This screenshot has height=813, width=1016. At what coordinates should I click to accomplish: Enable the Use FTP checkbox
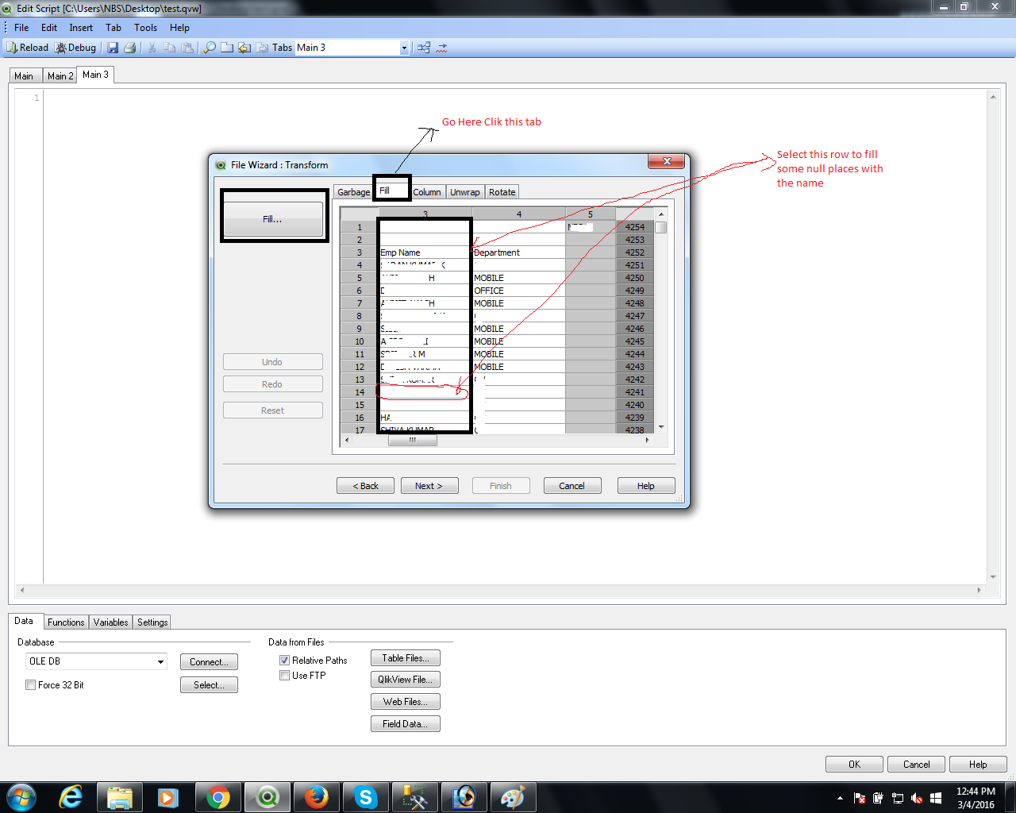pos(284,676)
